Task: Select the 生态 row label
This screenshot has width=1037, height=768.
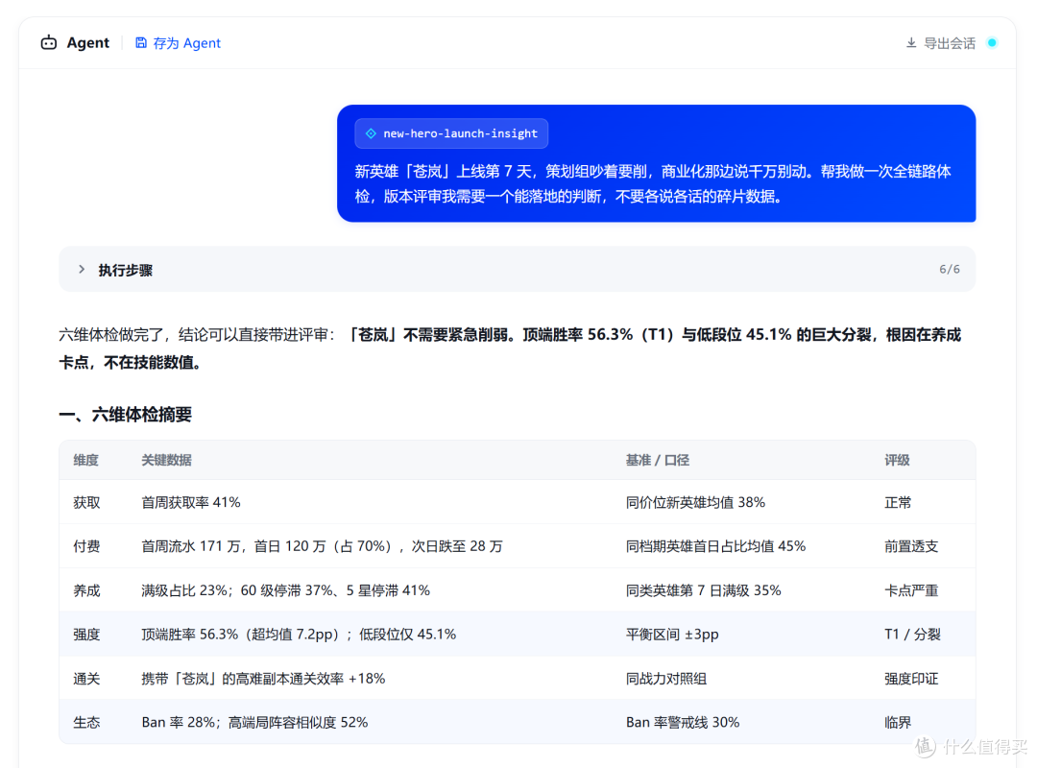Action: pos(86,722)
